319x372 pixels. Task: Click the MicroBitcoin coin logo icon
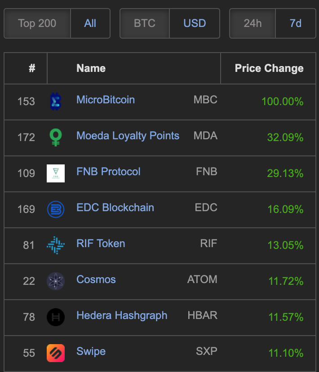[56, 102]
